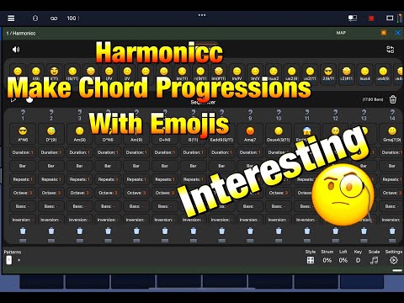Adjust the Lofi 0% value
The width and height of the screenshot is (404, 303).
[x=343, y=260]
